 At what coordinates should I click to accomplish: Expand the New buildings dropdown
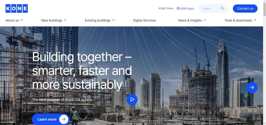[x=65, y=20]
